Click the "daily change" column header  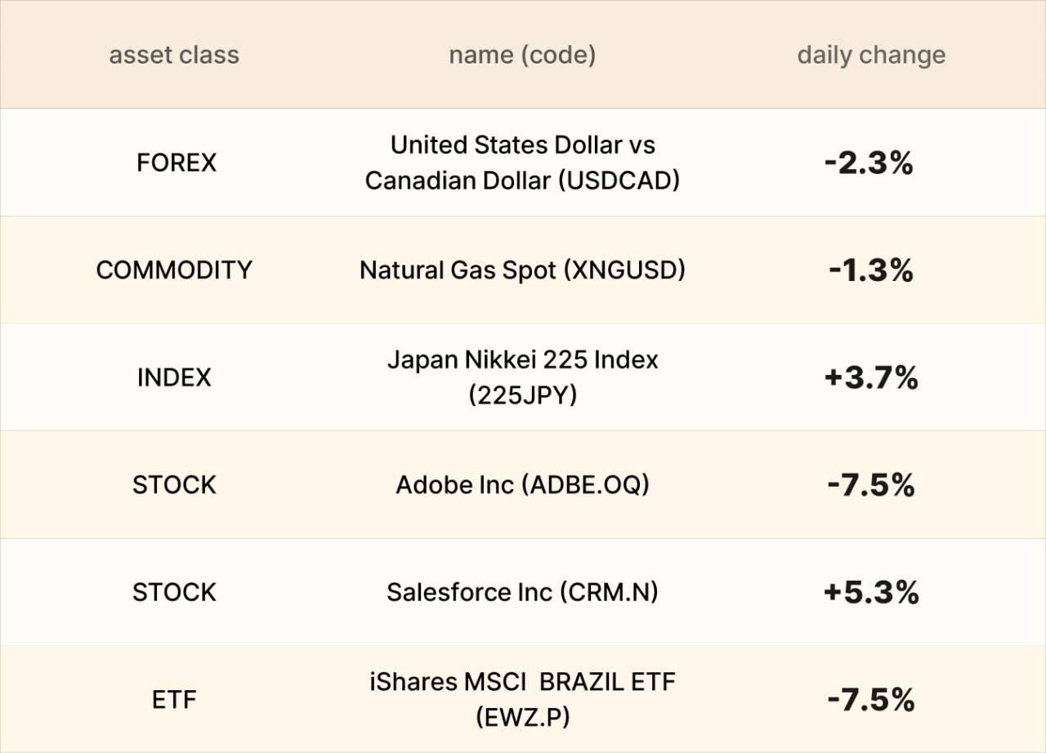(871, 56)
